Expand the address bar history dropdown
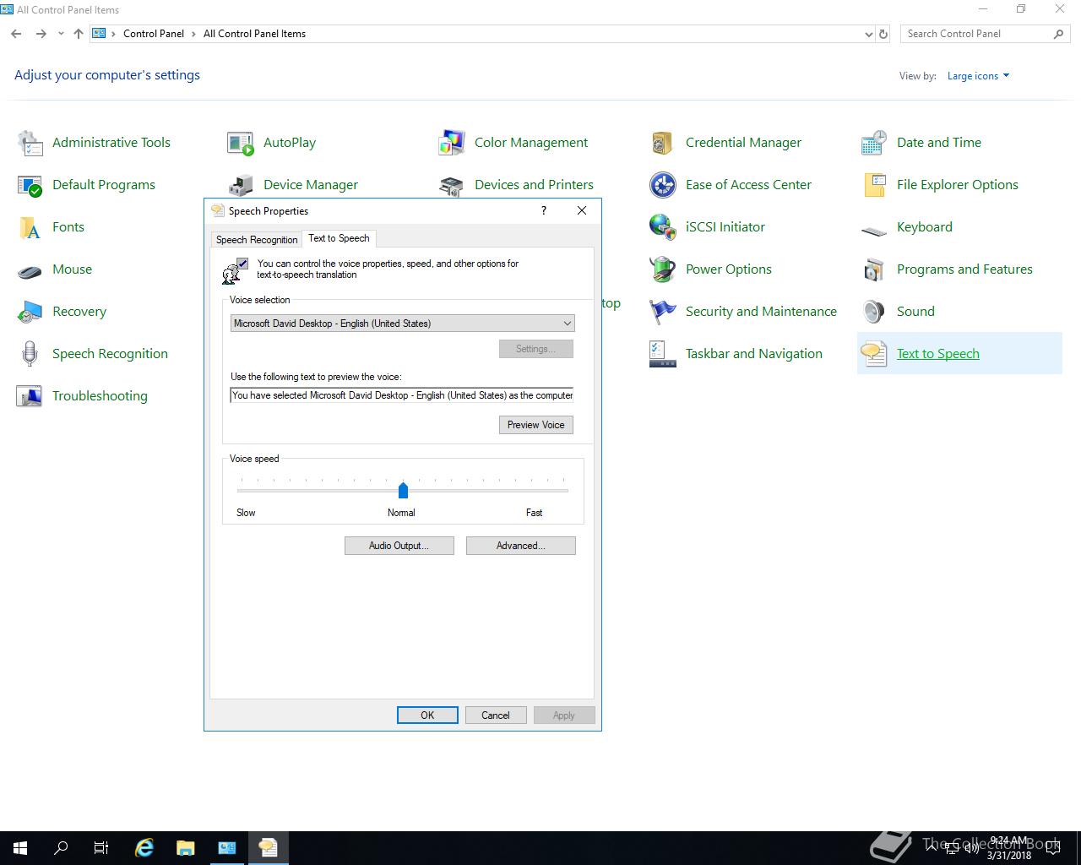 coord(869,34)
